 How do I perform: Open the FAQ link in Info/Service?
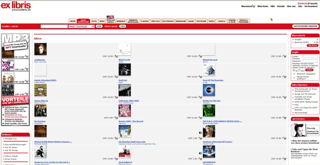pos(296,105)
